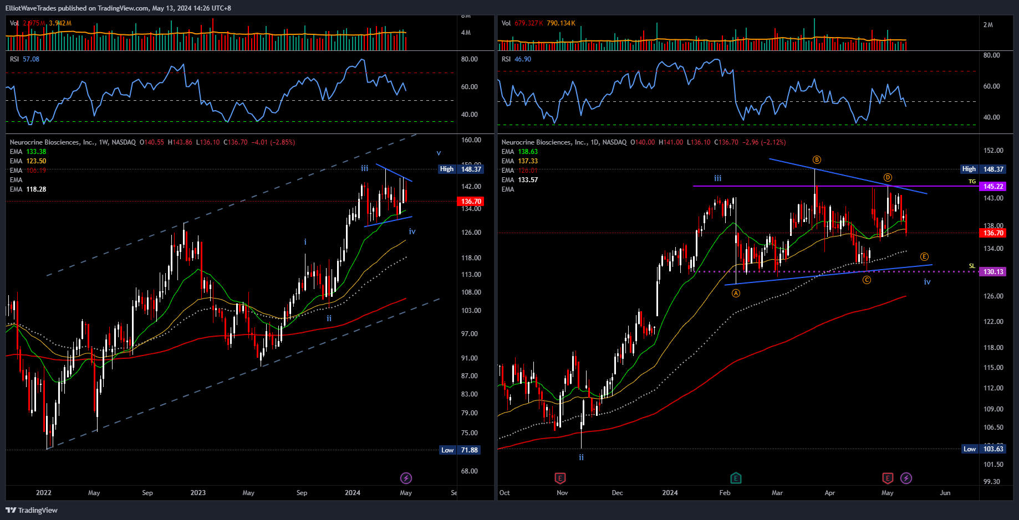Click 2022 on weekly time axis
The image size is (1019, 520).
point(44,493)
